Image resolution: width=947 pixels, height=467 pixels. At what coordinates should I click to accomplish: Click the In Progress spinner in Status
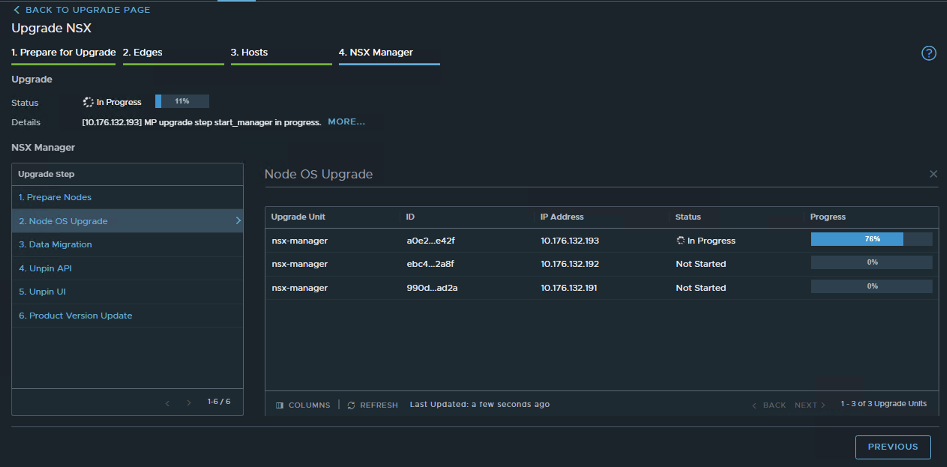tap(88, 102)
